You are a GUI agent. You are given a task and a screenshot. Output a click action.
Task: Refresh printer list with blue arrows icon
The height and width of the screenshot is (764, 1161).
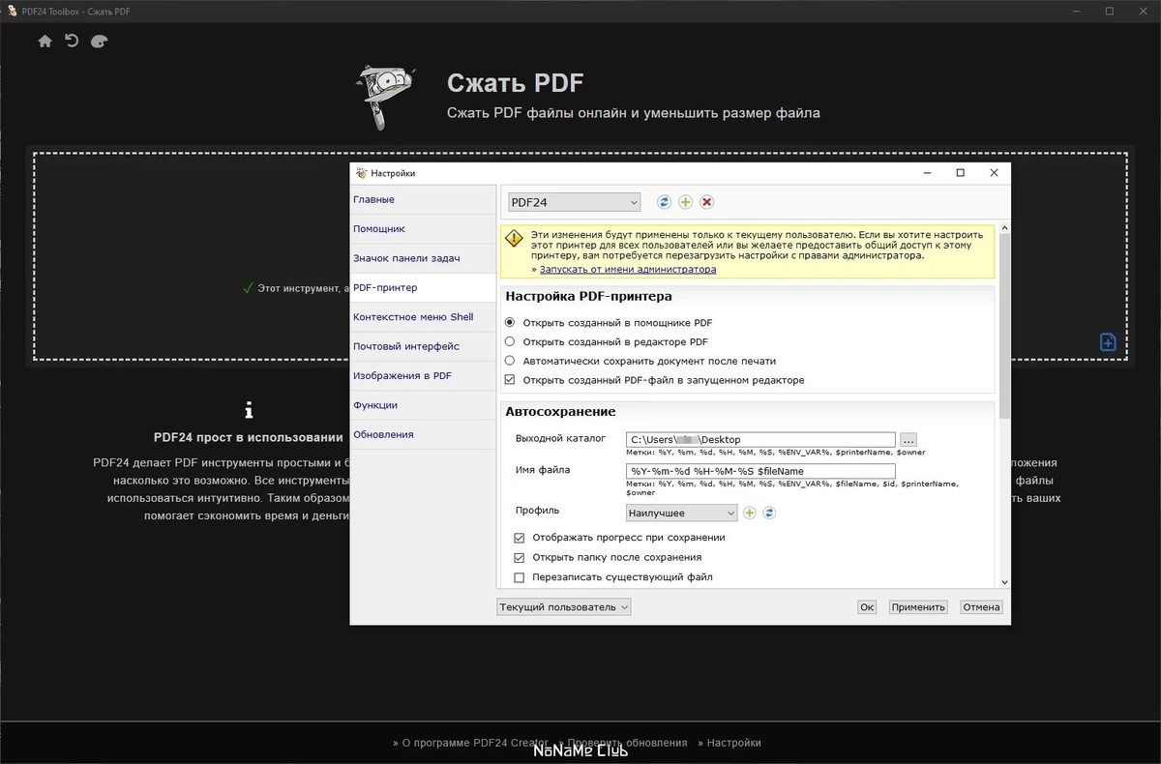664,202
